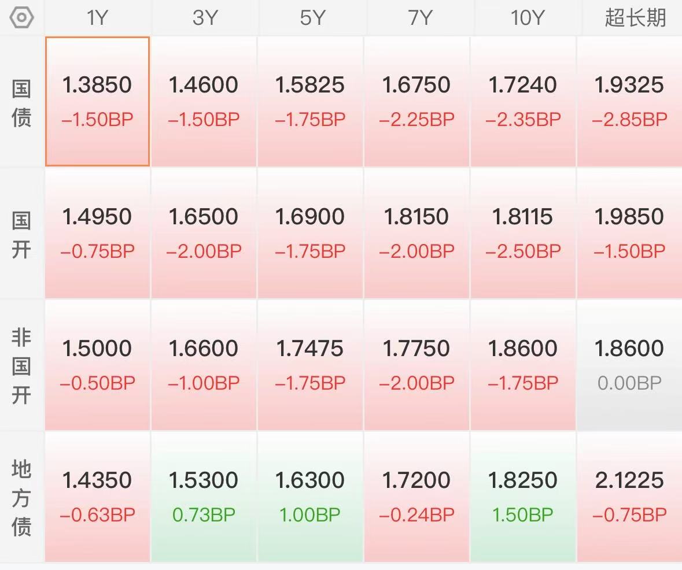The image size is (682, 570).
Task: Open the 国债 10Y yield cell 1.7240
Action: [523, 101]
